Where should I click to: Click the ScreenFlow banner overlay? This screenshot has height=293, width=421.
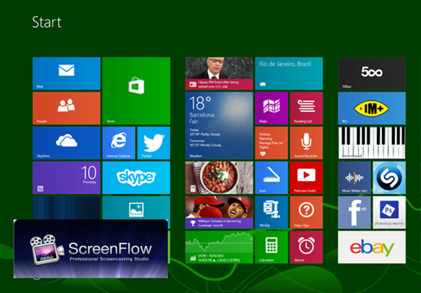click(91, 248)
